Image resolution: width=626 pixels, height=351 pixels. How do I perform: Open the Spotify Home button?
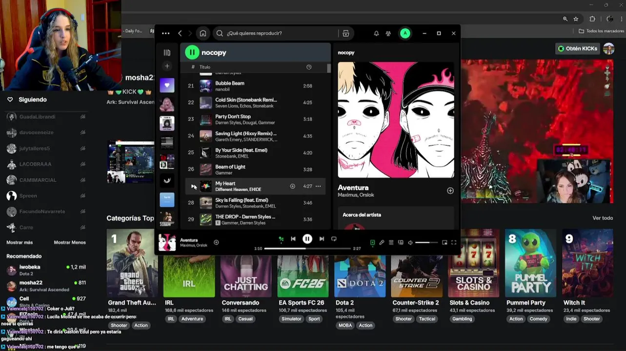[203, 34]
